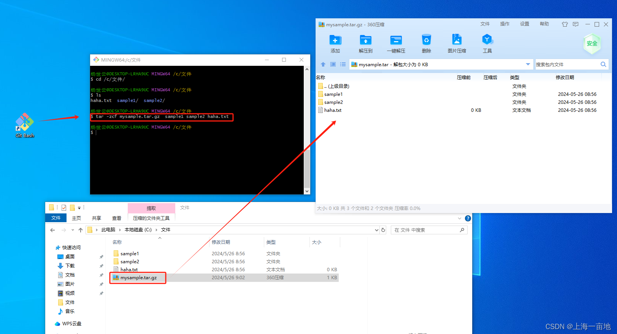
Task: Open the 文件 tab in Explorer ribbon
Action: tap(56, 218)
